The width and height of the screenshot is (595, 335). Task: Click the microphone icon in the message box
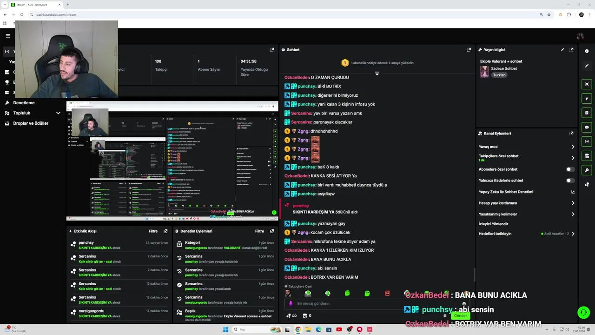click(x=291, y=303)
